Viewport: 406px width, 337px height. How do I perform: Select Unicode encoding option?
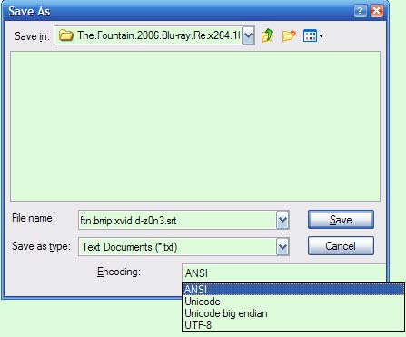[x=293, y=302]
